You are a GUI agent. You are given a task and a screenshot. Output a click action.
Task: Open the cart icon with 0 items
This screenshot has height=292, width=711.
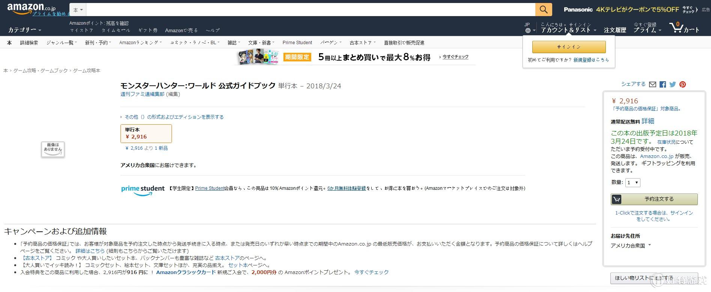pyautogui.click(x=684, y=28)
